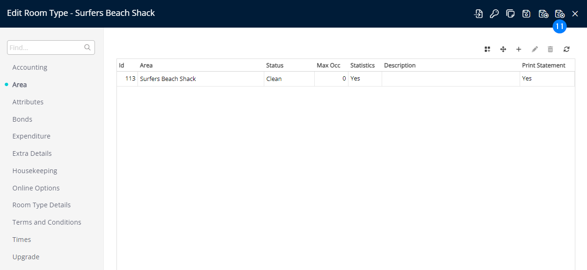Sort by the Max Occ column header
This screenshot has width=587, height=270.
(x=328, y=66)
